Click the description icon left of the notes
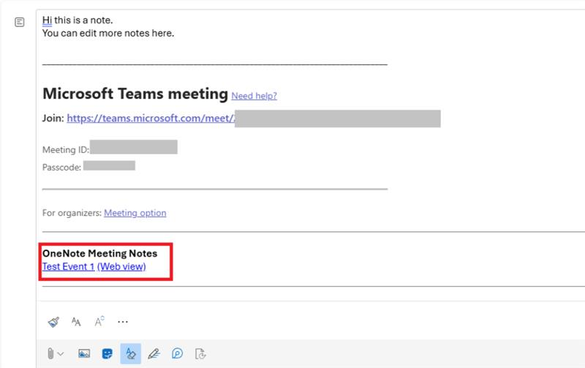Screen dimensions: 585x368 pyautogui.click(x=20, y=22)
